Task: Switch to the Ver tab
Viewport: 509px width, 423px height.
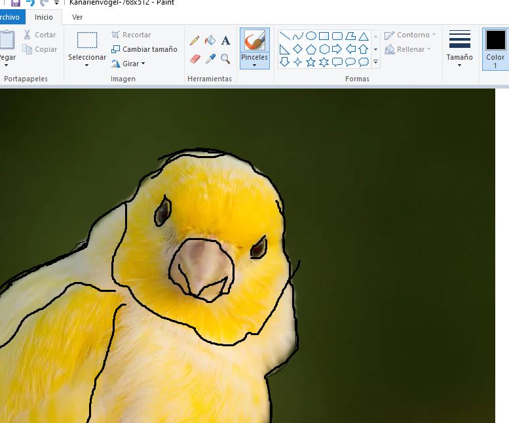Action: pyautogui.click(x=77, y=17)
